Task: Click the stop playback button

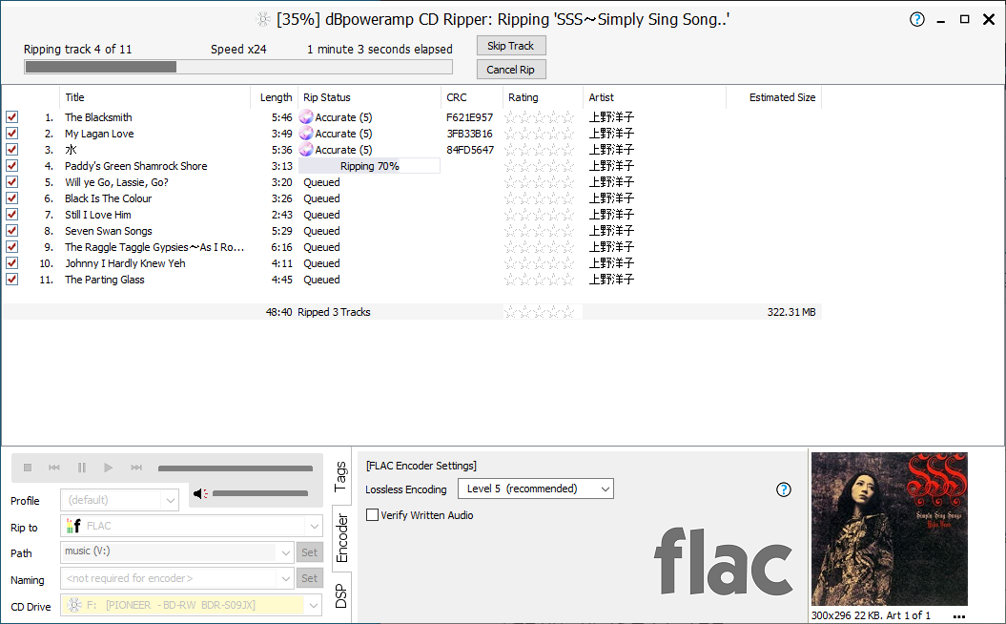Action: click(28, 468)
